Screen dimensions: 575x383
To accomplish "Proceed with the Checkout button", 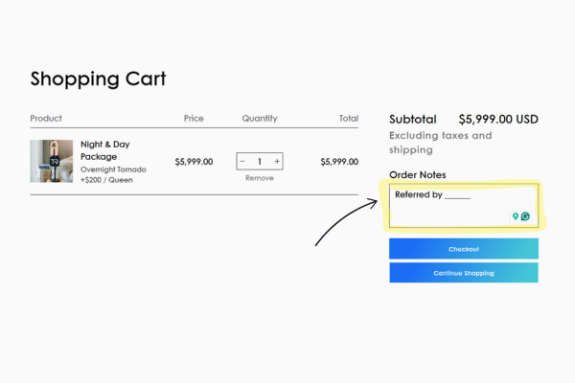I will coord(464,249).
